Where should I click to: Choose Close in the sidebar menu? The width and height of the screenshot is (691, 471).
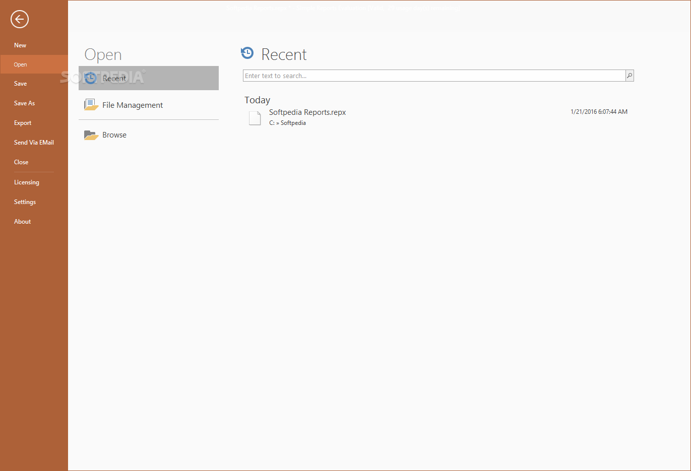(x=34, y=162)
